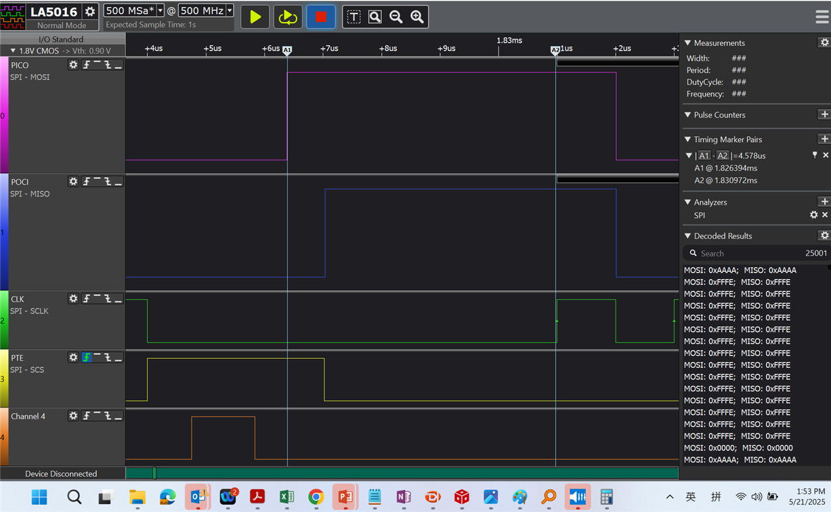This screenshot has width=831, height=512.
Task: Open PTE channel settings gear
Action: tap(73, 358)
